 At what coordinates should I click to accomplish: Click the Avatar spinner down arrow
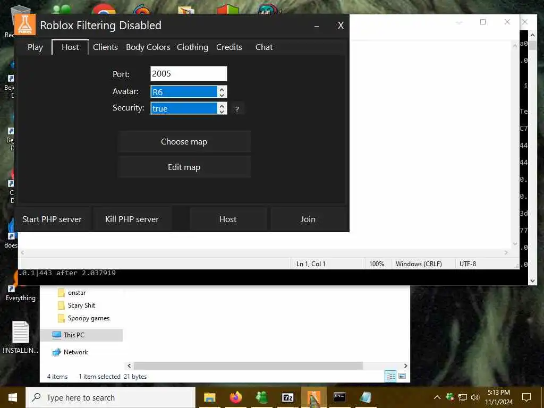pos(222,95)
